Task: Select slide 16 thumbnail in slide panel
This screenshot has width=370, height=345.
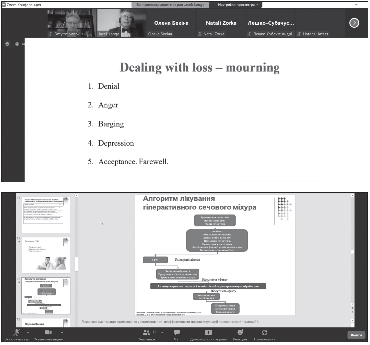Action: coord(46,214)
